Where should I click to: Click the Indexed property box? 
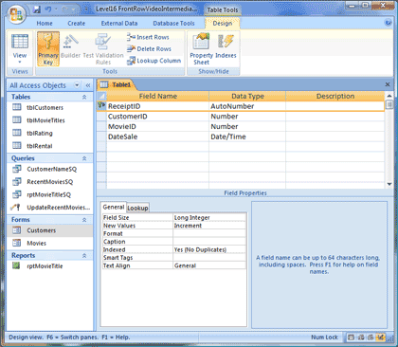tap(209, 249)
